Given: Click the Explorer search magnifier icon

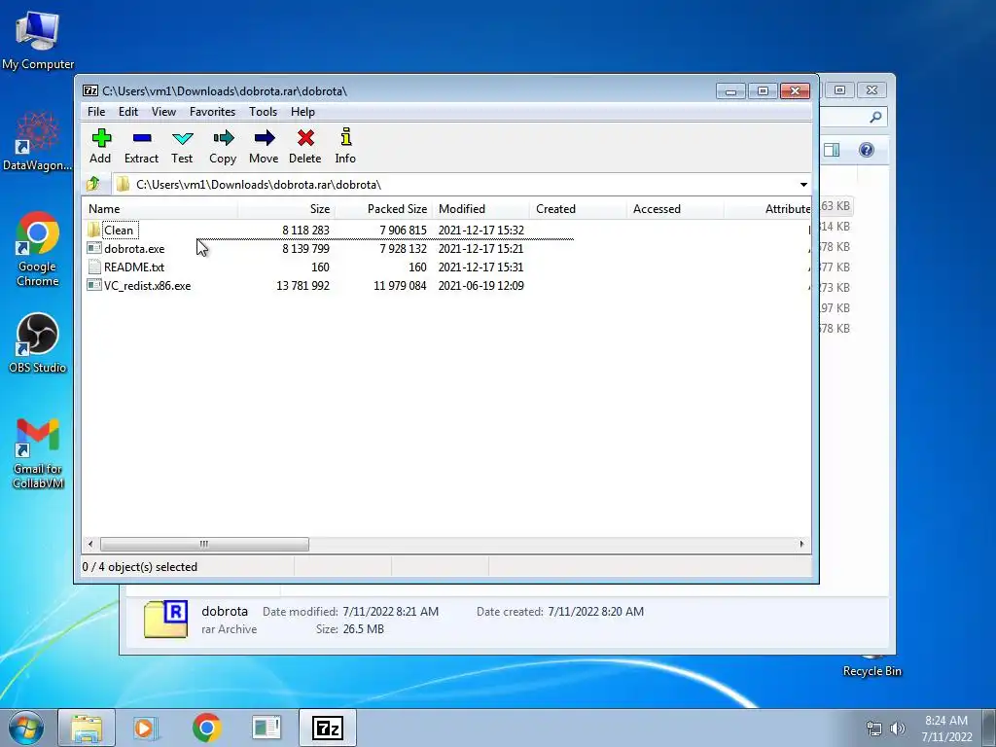Looking at the screenshot, I should [x=876, y=117].
